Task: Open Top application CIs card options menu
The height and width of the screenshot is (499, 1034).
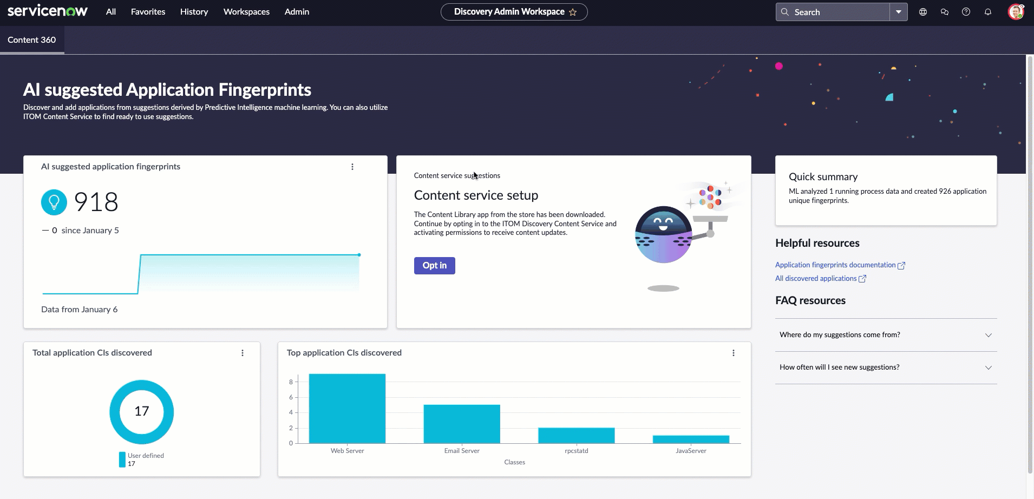Action: coord(734,353)
